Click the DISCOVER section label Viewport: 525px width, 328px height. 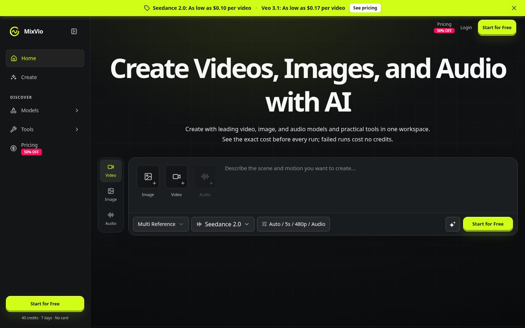(21, 97)
